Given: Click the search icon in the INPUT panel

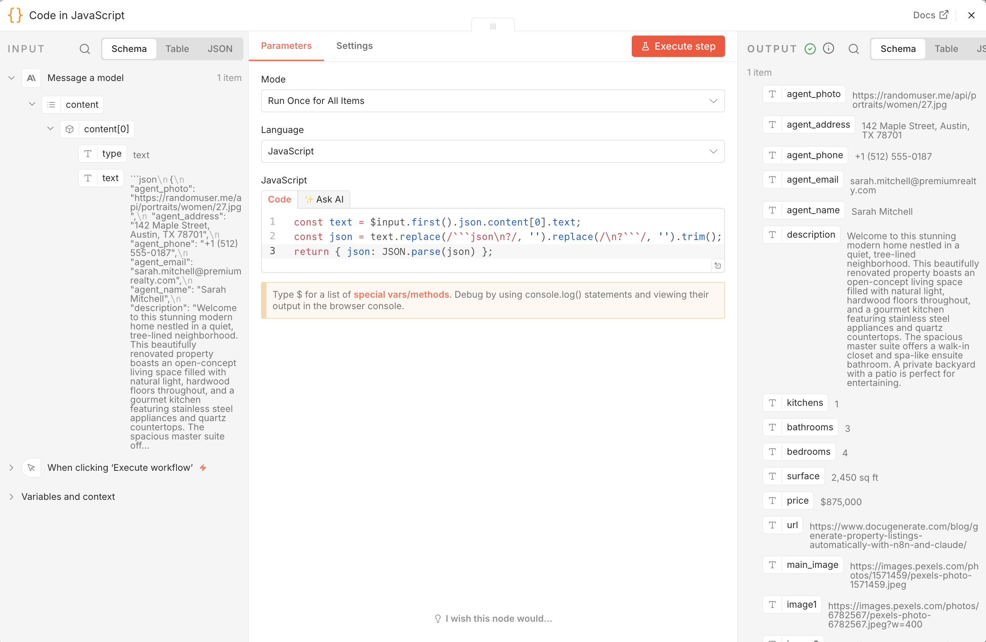Looking at the screenshot, I should pyautogui.click(x=85, y=49).
